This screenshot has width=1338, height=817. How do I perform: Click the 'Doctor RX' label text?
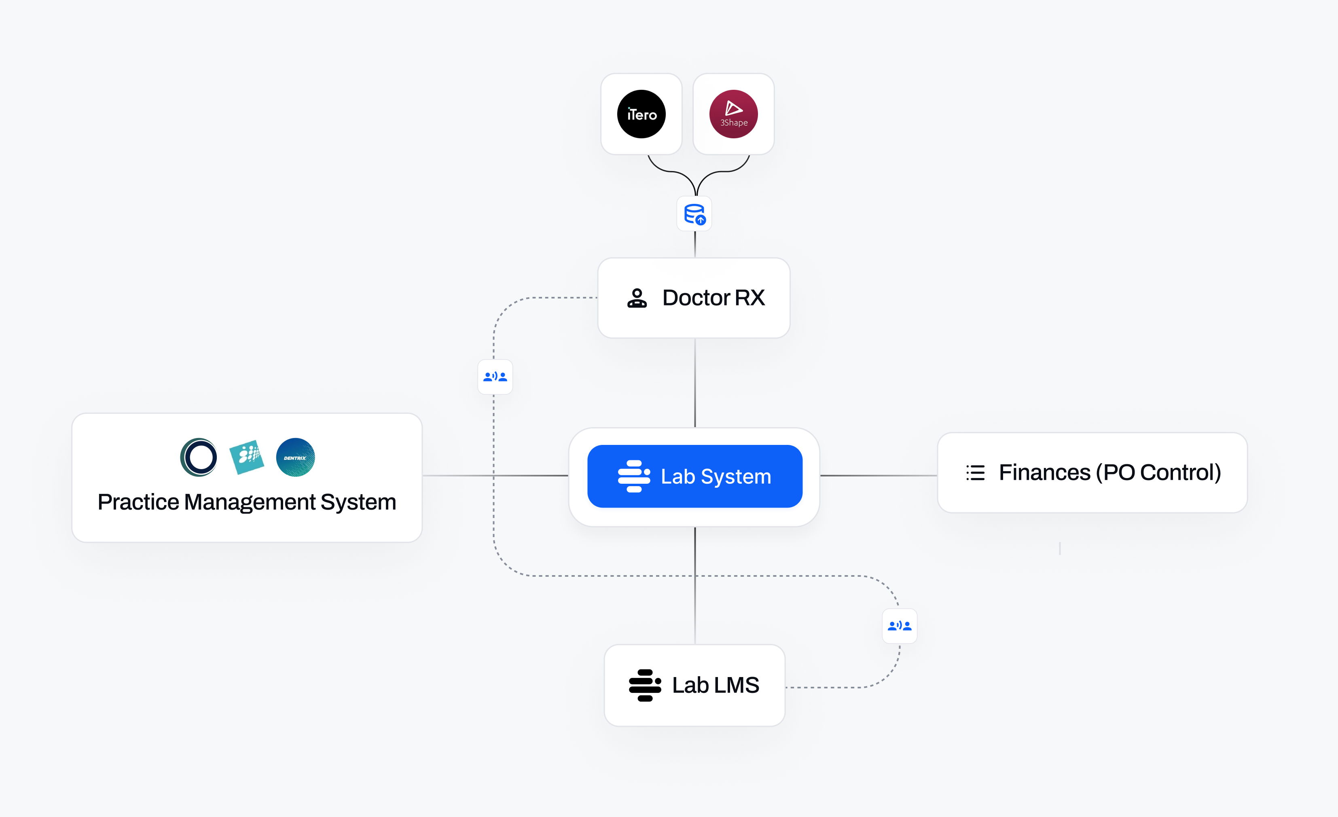click(713, 298)
